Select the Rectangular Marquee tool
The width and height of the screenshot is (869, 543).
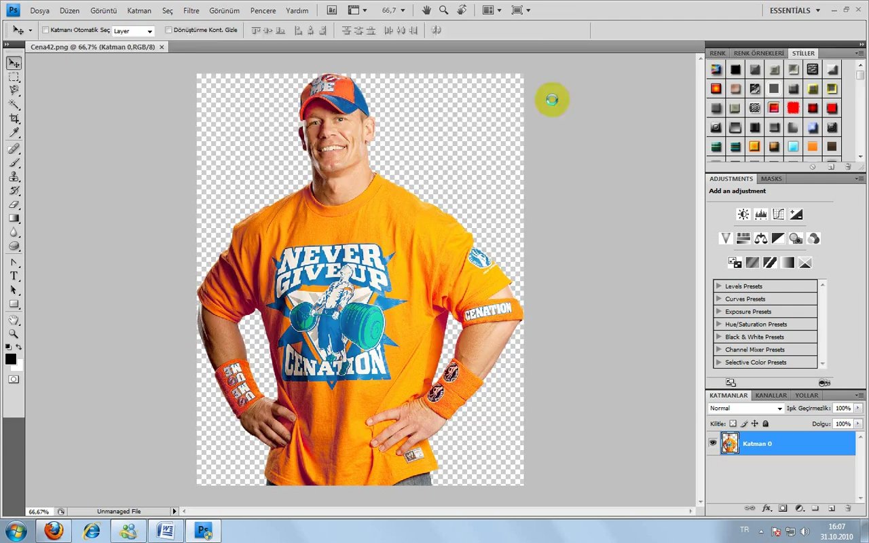tap(14, 77)
